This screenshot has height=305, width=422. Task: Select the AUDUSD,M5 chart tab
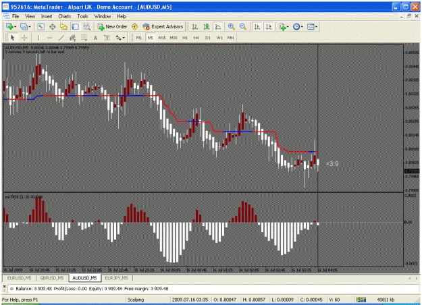coord(85,278)
